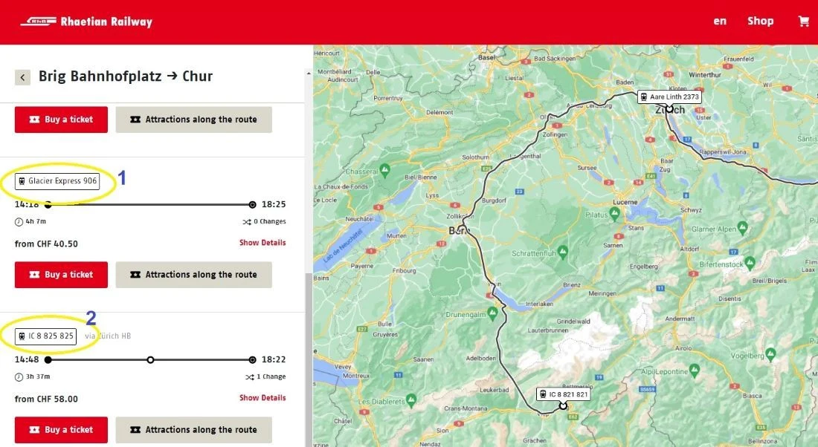This screenshot has height=447, width=818.
Task: Click the Les Diablerets marker on the map
Action: tap(411, 399)
